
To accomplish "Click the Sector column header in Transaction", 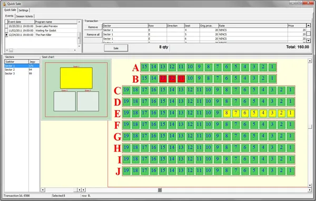I will (x=125, y=26).
